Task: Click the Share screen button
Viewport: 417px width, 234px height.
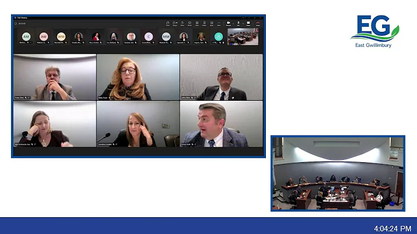Action: tap(248, 24)
